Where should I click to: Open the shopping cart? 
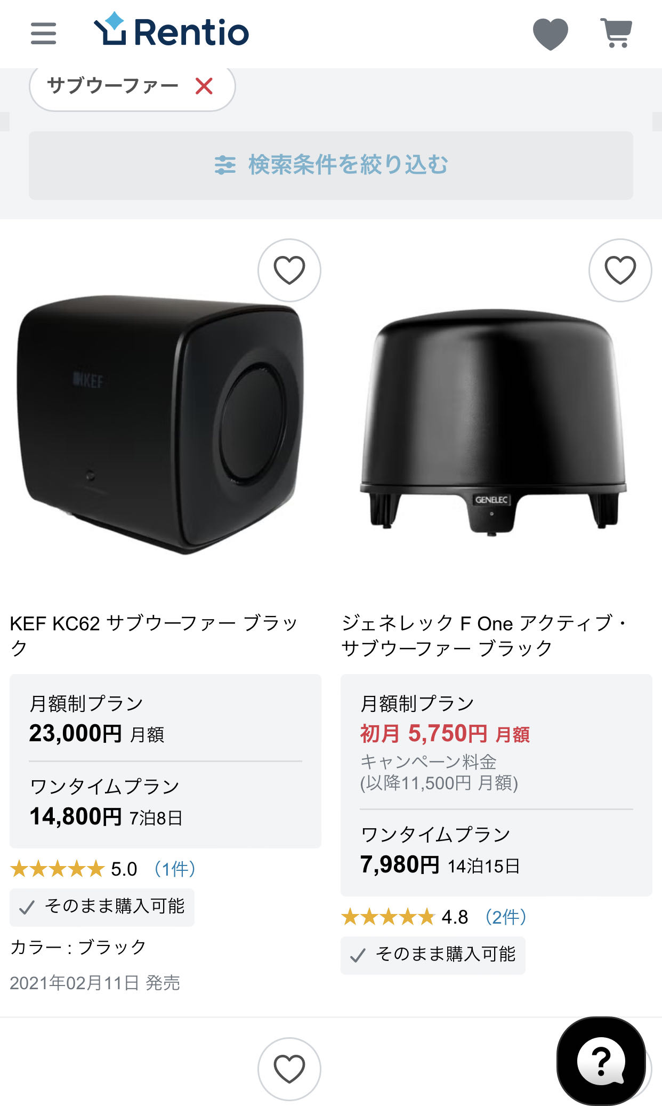coord(616,33)
